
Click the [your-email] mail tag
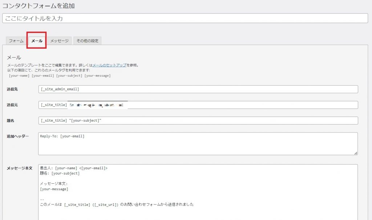43,76
